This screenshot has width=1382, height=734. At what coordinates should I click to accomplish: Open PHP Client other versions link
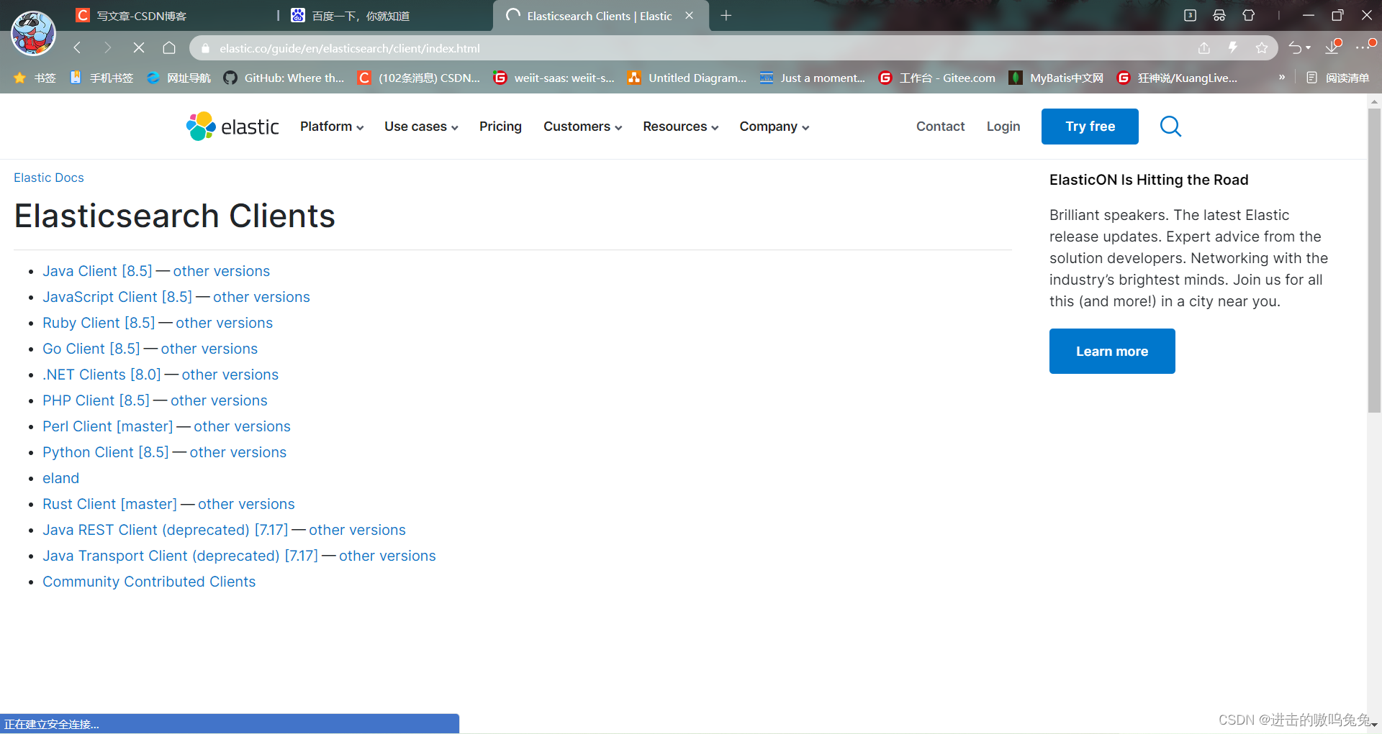coord(219,400)
